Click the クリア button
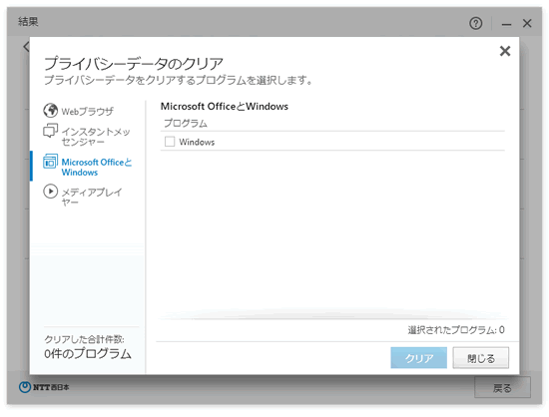549x417 pixels. click(419, 357)
